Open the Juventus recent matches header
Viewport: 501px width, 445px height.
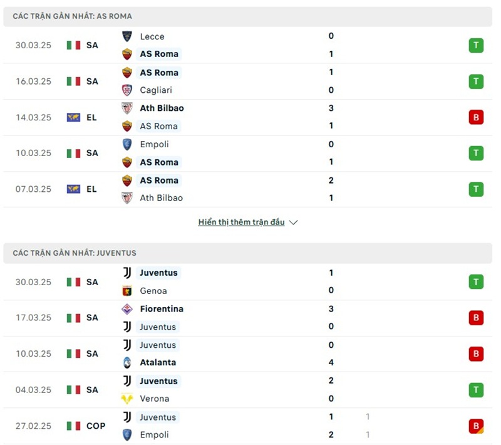tap(75, 253)
